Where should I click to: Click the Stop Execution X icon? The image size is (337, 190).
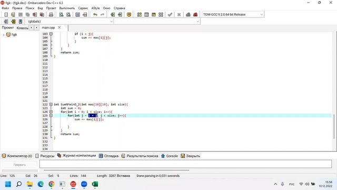click(x=179, y=15)
